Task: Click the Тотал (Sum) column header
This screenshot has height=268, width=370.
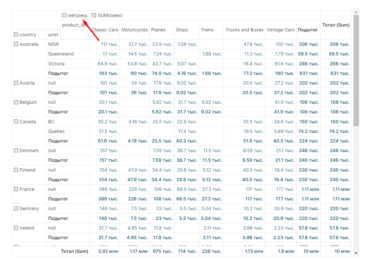Action: [x=336, y=25]
